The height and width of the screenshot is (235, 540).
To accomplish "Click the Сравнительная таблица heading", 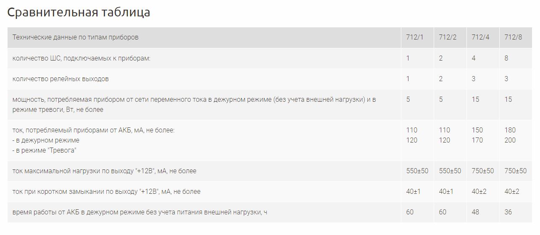I will pos(79,13).
